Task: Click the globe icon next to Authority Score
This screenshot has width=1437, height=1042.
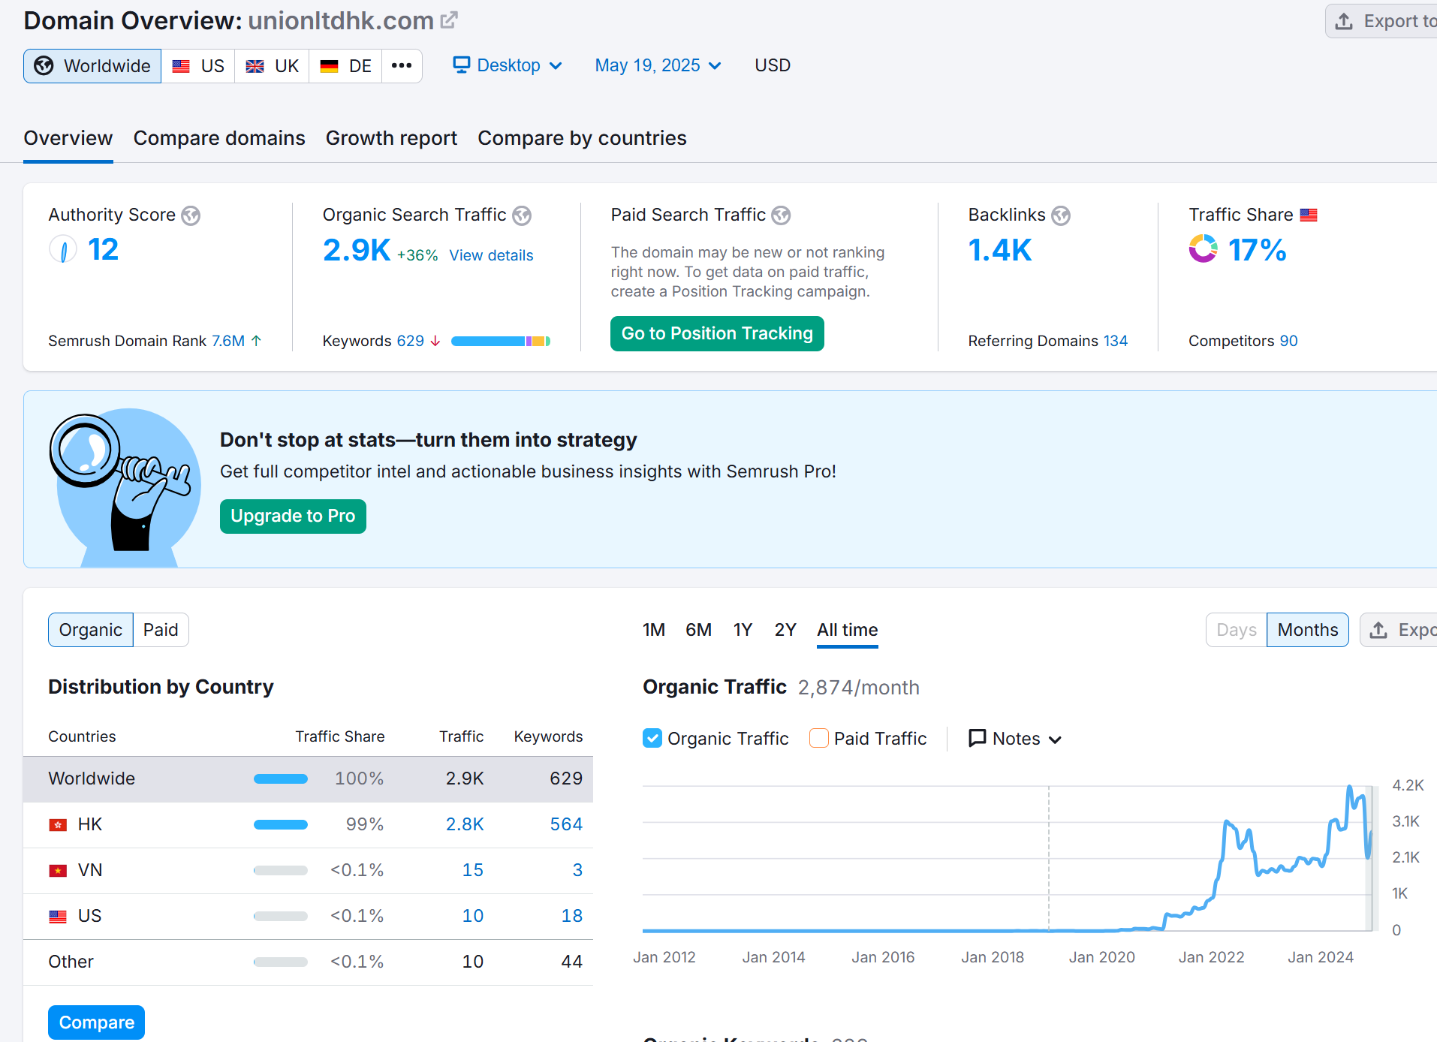Action: (191, 215)
